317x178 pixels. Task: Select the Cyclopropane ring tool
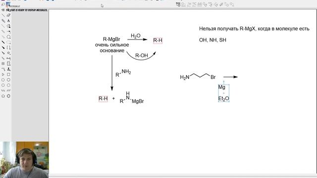[3, 75]
